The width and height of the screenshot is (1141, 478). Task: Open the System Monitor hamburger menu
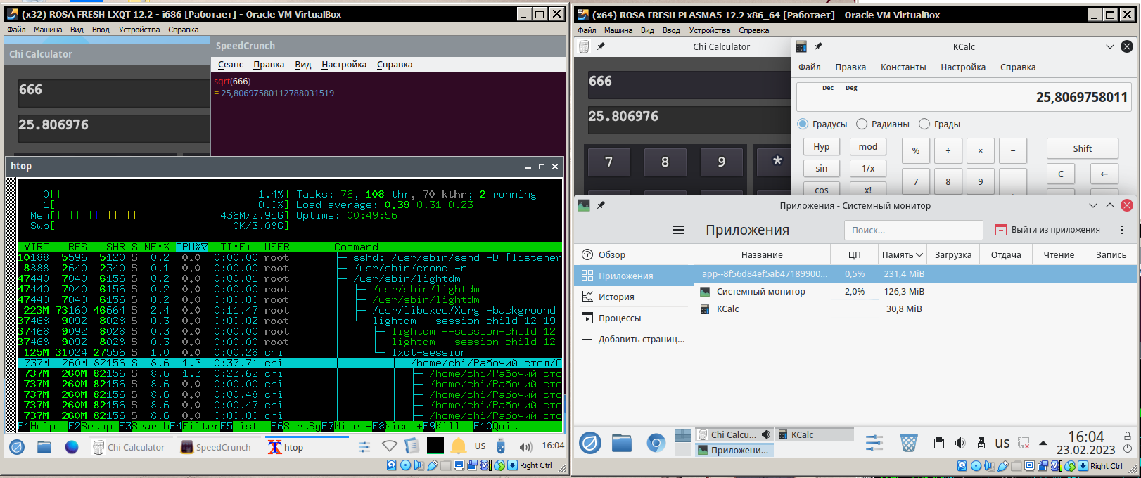(678, 230)
